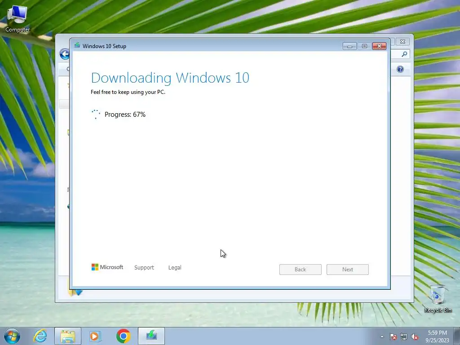This screenshot has height=345, width=460.
Task: Launch Windows Media Player from the taskbar
Action: [x=95, y=336]
